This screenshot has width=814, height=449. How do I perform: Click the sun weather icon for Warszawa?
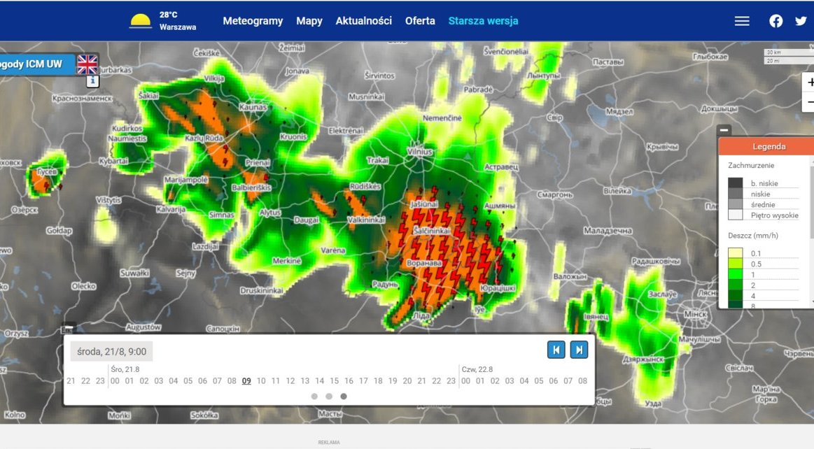coord(140,21)
